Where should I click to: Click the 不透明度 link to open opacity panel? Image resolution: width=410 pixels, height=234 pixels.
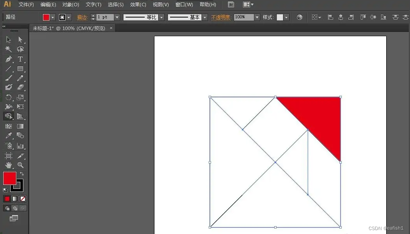coord(221,17)
